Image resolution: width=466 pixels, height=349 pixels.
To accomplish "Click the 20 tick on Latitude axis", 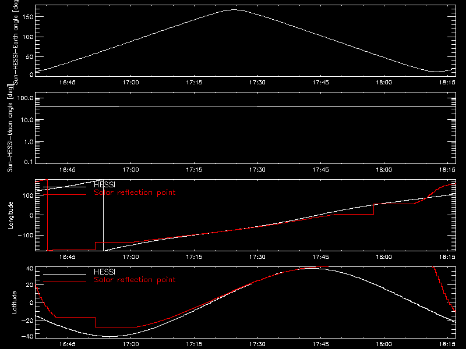I will [30, 285].
